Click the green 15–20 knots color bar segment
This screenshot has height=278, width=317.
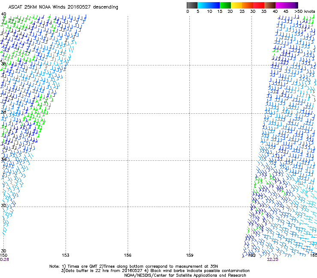point(225,5)
